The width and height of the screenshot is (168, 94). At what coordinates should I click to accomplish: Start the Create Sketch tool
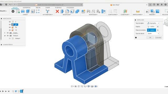click(x=18, y=11)
